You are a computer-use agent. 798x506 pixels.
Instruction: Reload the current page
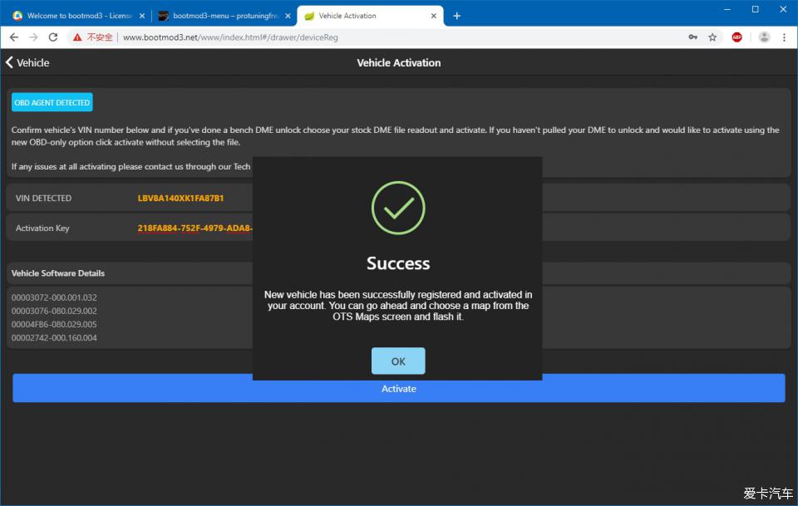pyautogui.click(x=53, y=37)
